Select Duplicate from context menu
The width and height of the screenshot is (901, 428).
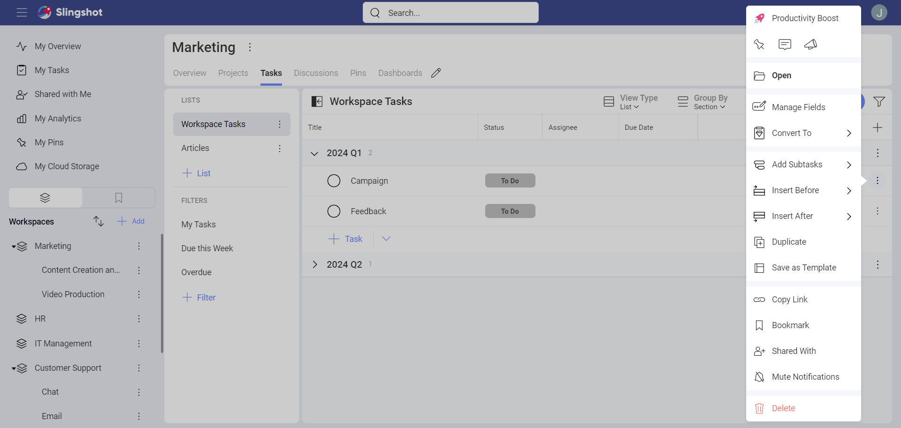click(803, 242)
